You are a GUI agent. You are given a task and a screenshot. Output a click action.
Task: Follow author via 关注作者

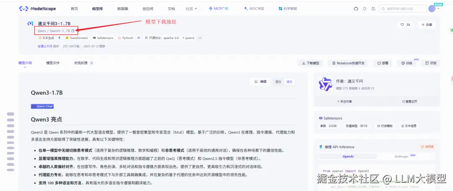coord(345,101)
